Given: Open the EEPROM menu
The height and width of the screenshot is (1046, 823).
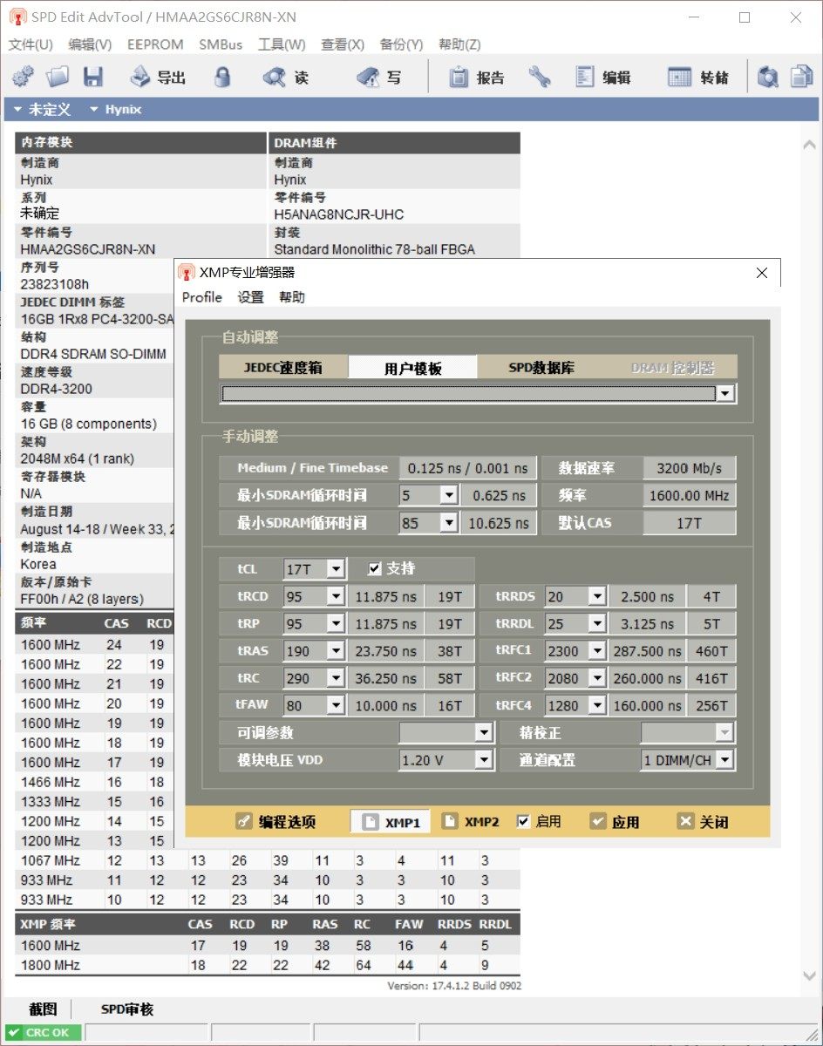Looking at the screenshot, I should [155, 44].
